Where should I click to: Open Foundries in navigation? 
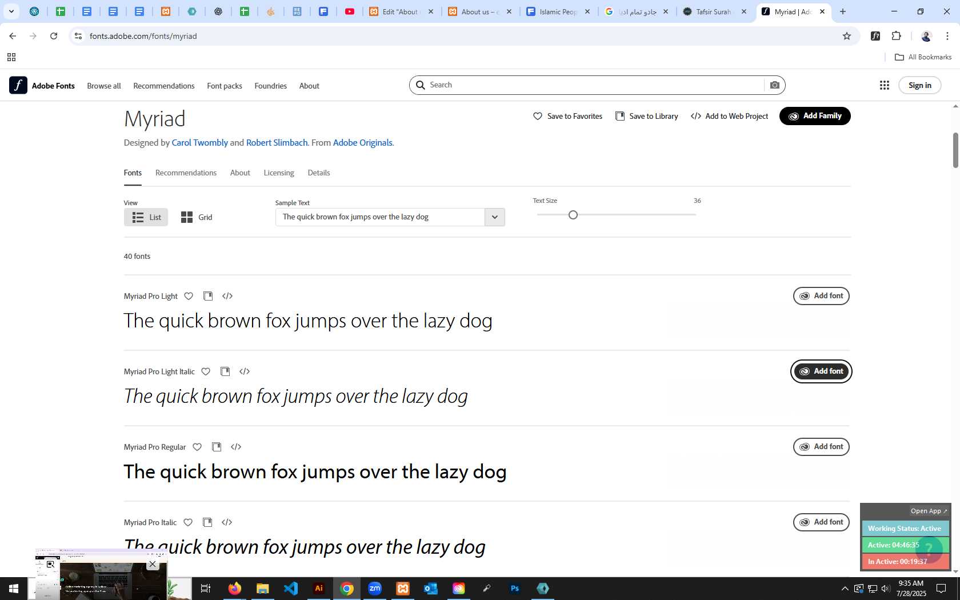(271, 86)
